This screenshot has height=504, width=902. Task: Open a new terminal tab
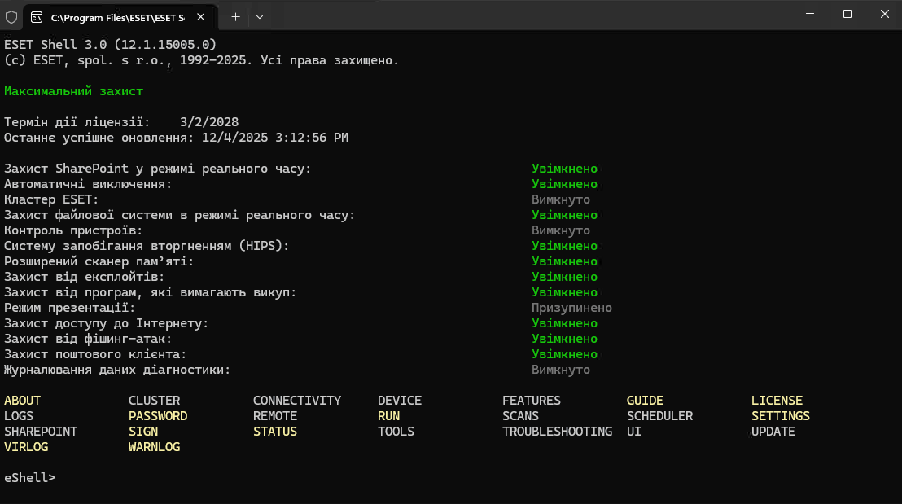pyautogui.click(x=235, y=16)
